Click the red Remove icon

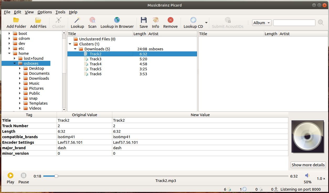click(x=171, y=20)
